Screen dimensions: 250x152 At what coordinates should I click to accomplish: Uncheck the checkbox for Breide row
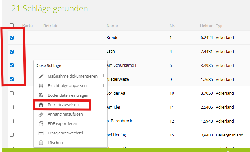[12, 38]
